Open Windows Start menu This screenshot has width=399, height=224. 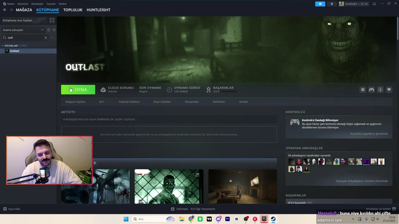126,219
